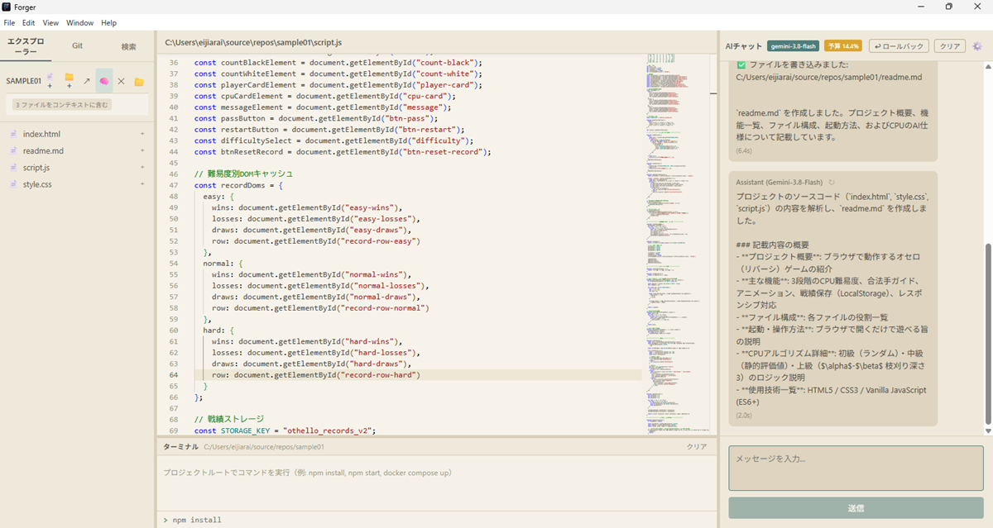
Task: Open AI chat settings gear icon
Action: (x=977, y=46)
